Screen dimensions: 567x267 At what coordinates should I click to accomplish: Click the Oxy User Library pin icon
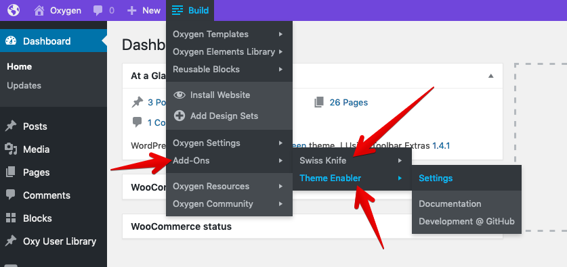coord(11,241)
